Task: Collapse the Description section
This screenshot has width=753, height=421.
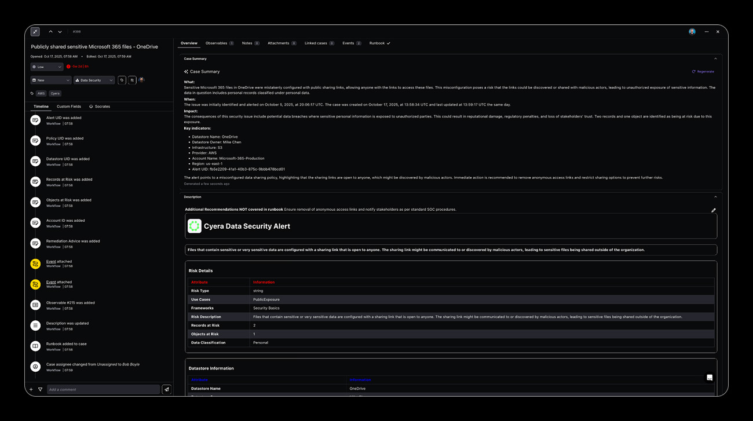Action: click(x=715, y=197)
